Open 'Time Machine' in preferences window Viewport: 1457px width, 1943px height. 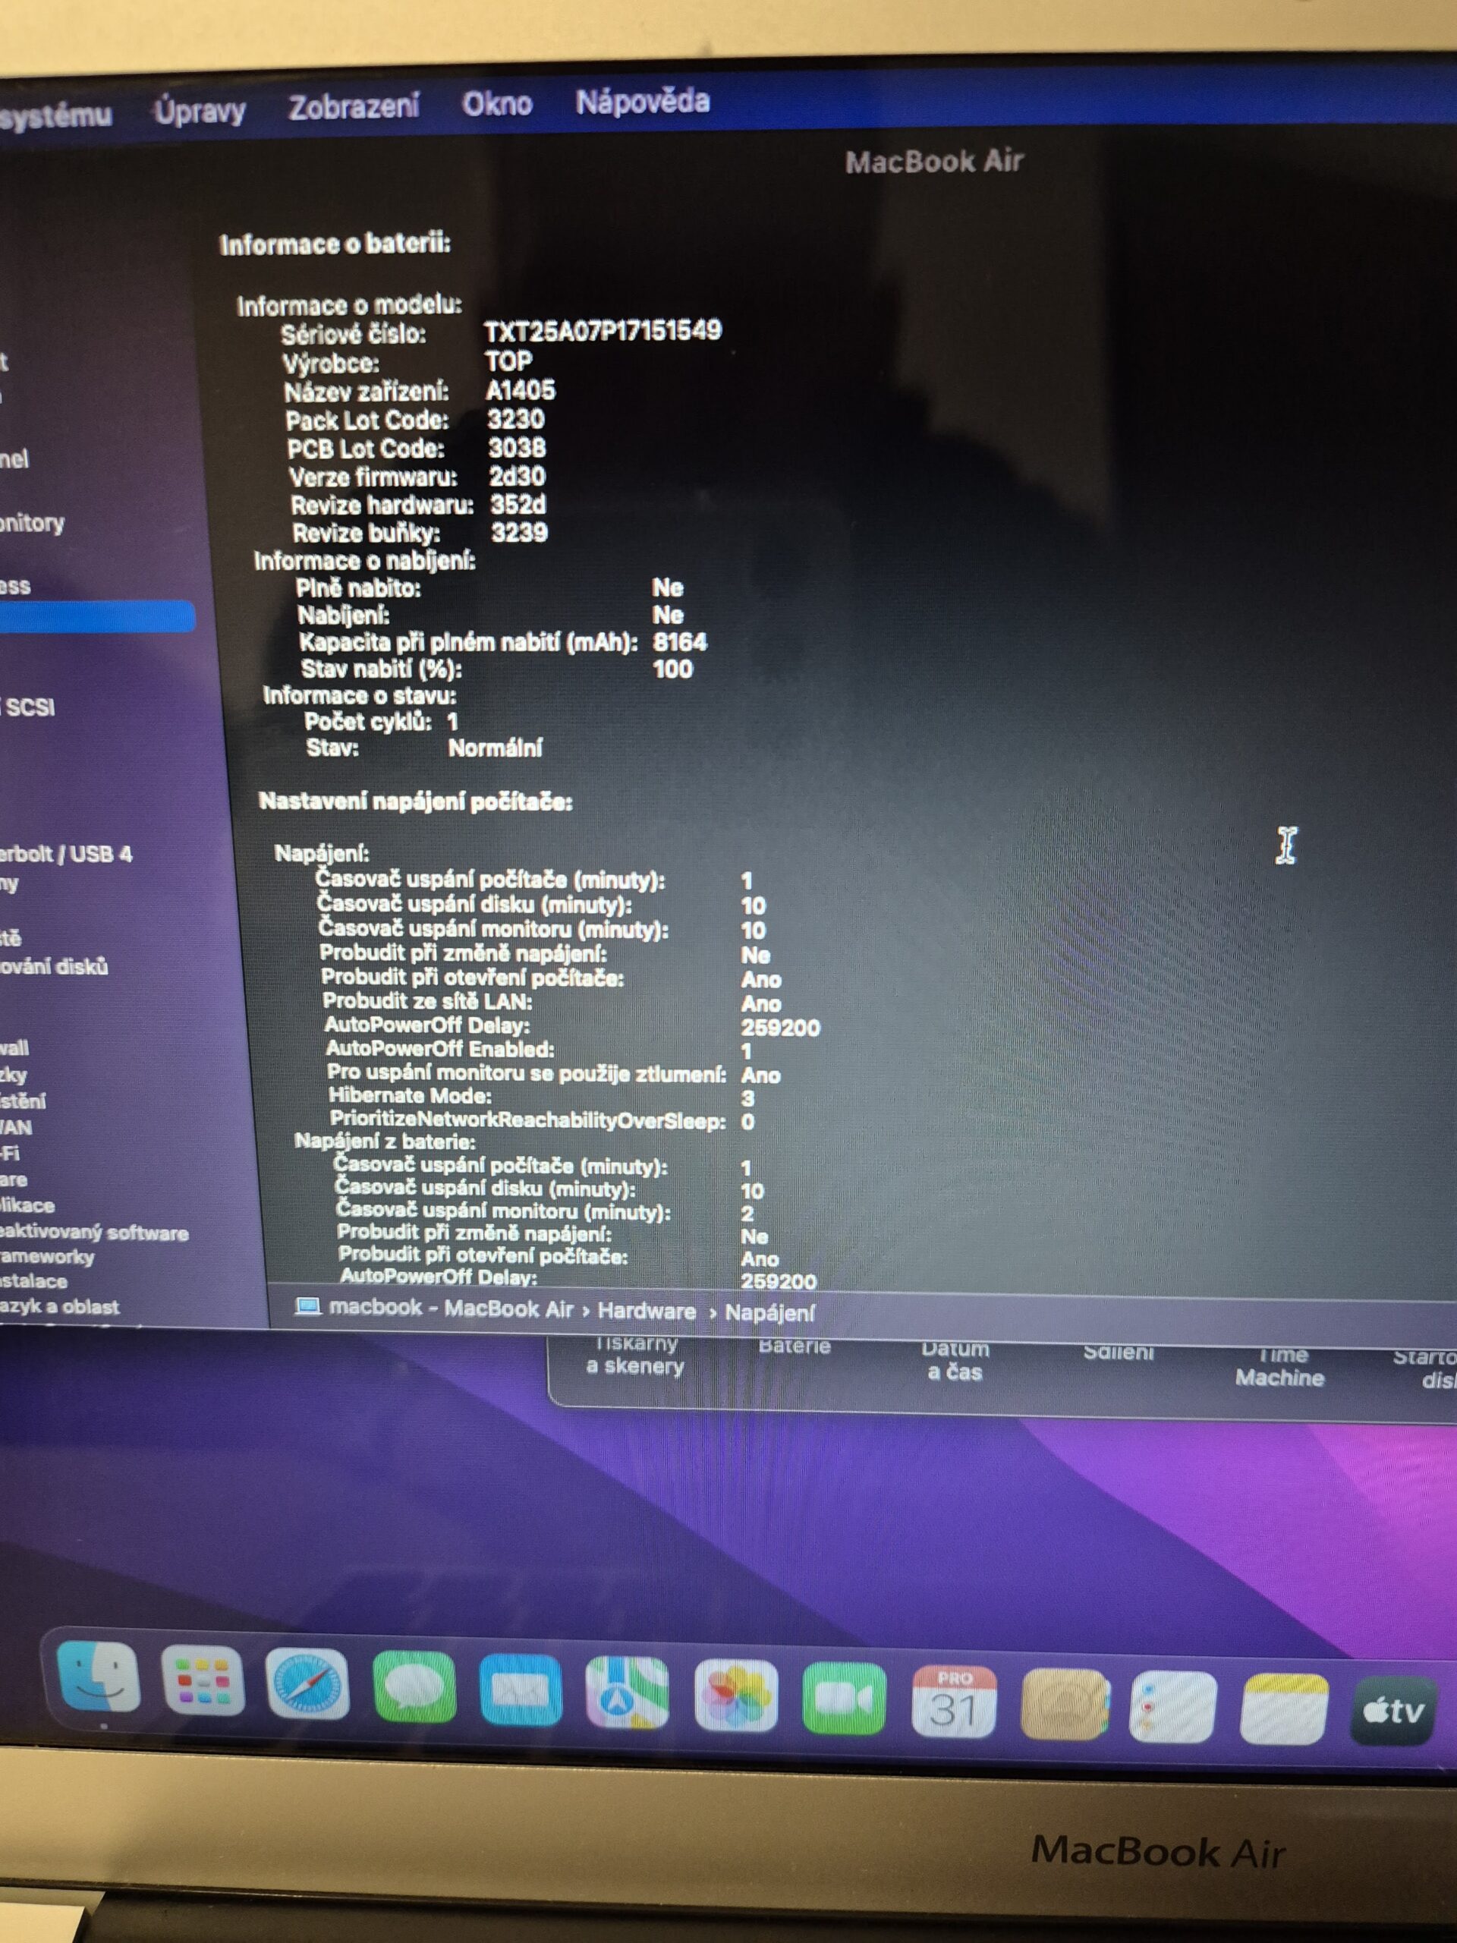click(1280, 1368)
